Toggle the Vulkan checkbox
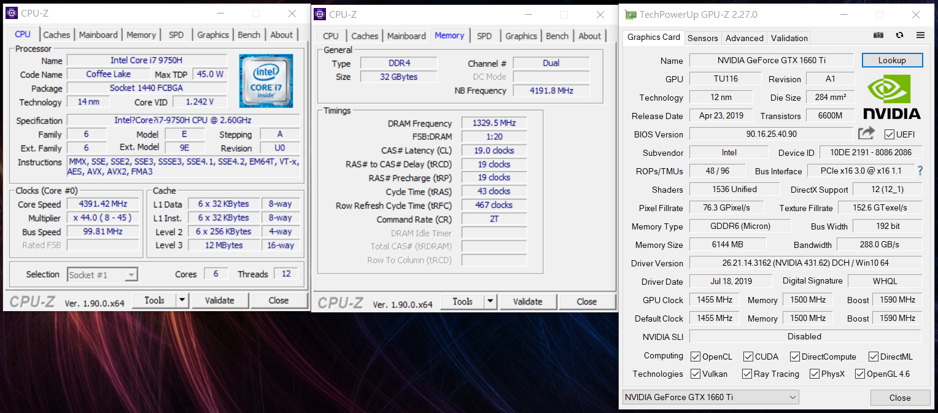This screenshot has width=938, height=413. [x=695, y=374]
